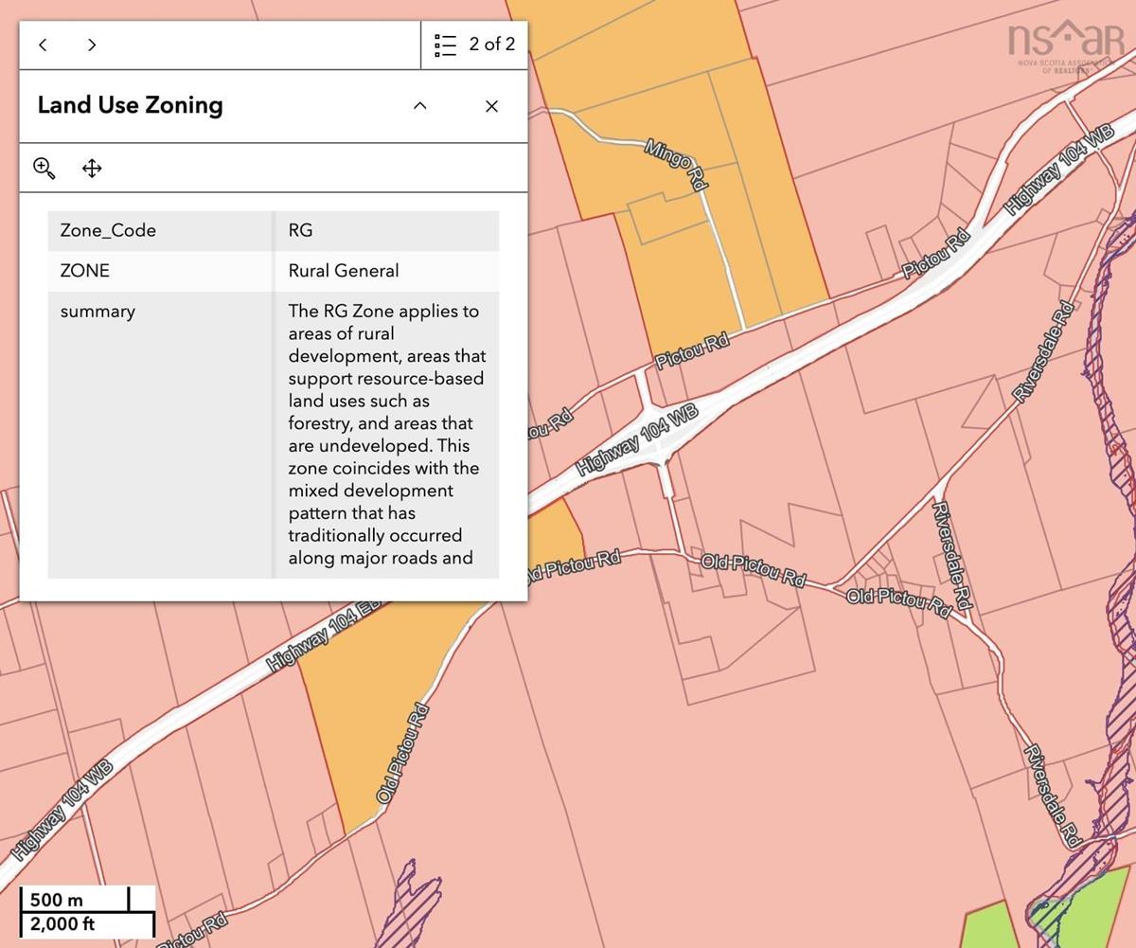Click the RG Zone summary description text
The height and width of the screenshot is (948, 1136).
pyautogui.click(x=386, y=434)
